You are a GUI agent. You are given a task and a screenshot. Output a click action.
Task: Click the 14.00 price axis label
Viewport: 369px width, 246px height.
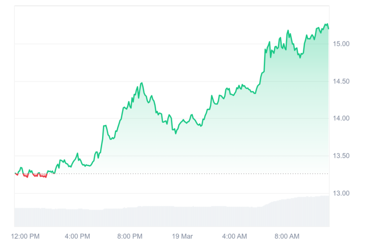click(x=341, y=118)
